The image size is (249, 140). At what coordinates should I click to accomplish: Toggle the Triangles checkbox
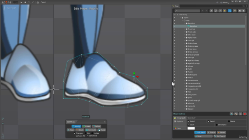tap(74, 133)
